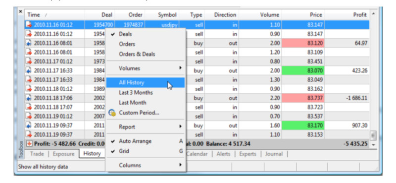Close the Toolbox panel with the x

click(x=21, y=11)
